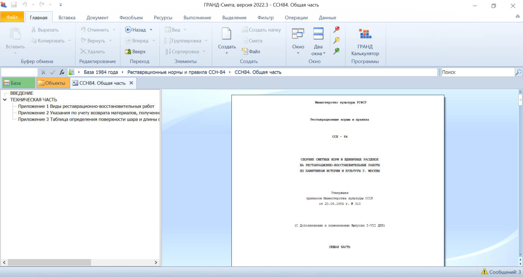Click the green pin icon
The image size is (523, 277).
point(336,51)
